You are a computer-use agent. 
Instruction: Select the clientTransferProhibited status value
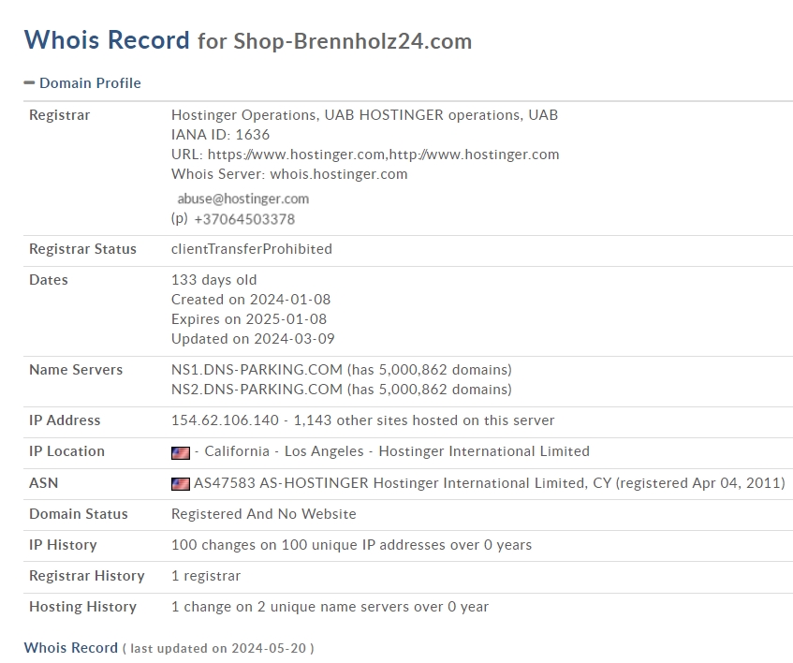(252, 249)
